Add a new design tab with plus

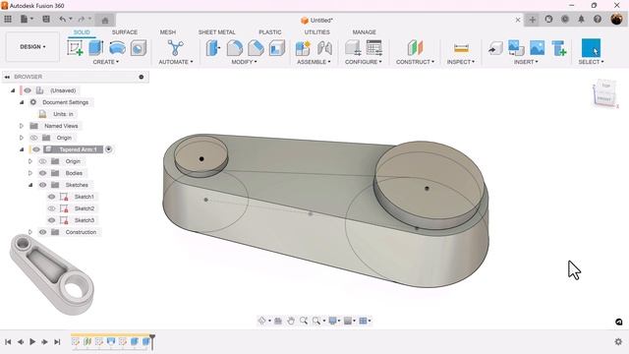coord(533,20)
